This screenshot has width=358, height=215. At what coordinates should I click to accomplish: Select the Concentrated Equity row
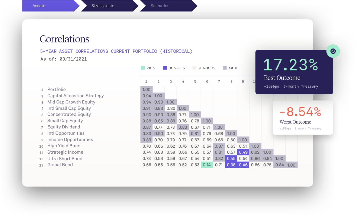(69, 114)
